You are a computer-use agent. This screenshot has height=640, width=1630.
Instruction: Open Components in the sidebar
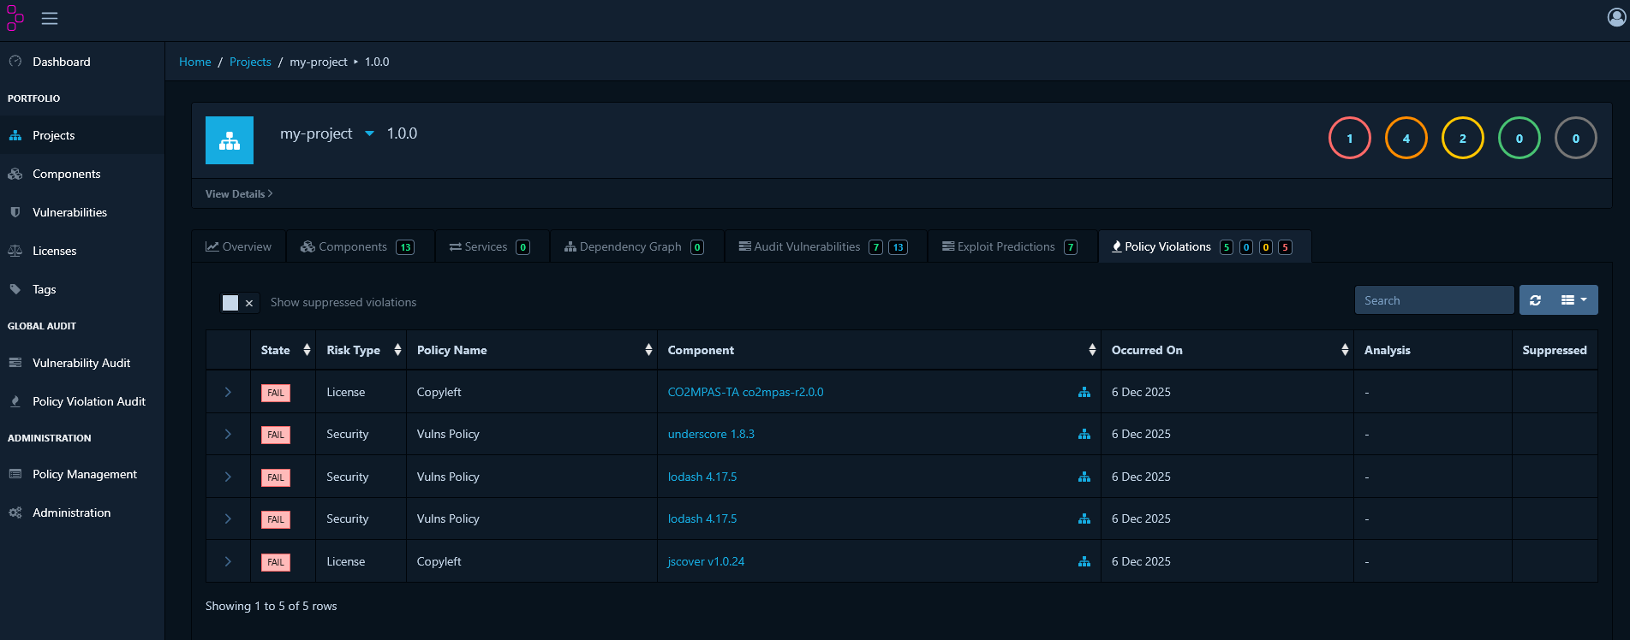click(82, 174)
